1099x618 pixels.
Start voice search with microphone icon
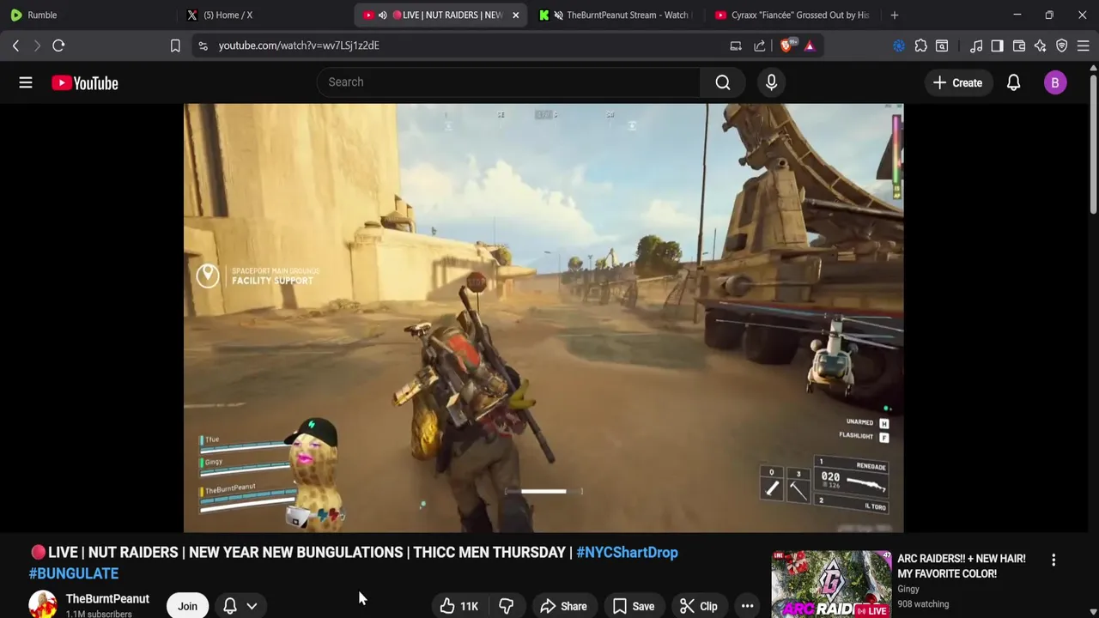[771, 82]
